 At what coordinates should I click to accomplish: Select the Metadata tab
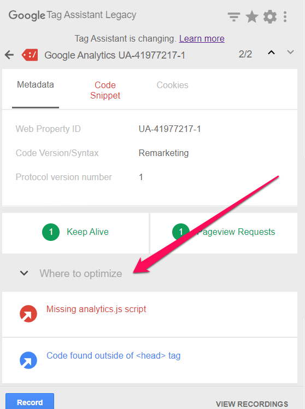click(36, 85)
